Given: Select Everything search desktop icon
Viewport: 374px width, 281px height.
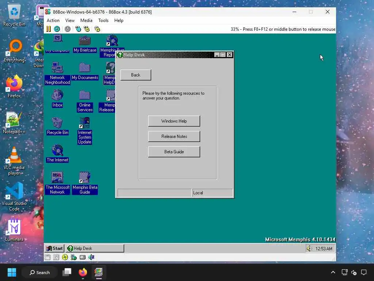Looking at the screenshot, I should tap(14, 51).
